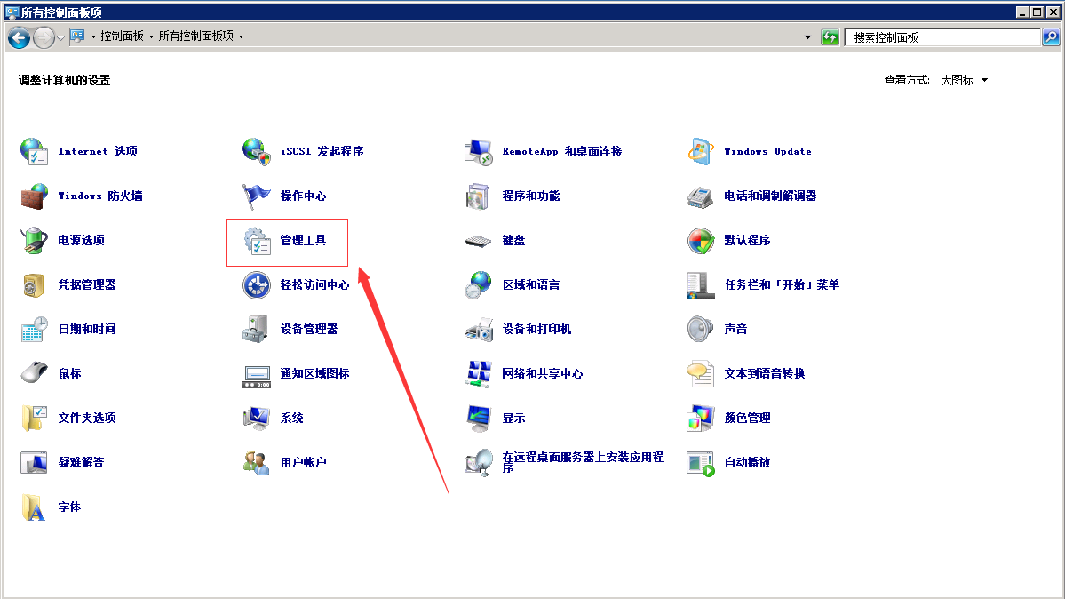
Task: Open the iSCSI 发起程序 icon
Action: click(x=257, y=151)
